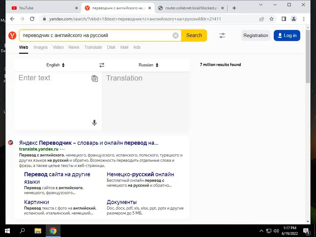Screen dimensions: 316x237
Task: Click the page vertical scrollbar thumb
Action: [x=308, y=56]
